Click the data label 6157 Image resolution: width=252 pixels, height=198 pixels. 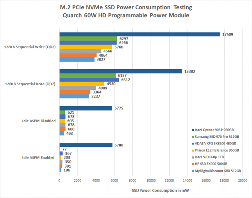122,75
